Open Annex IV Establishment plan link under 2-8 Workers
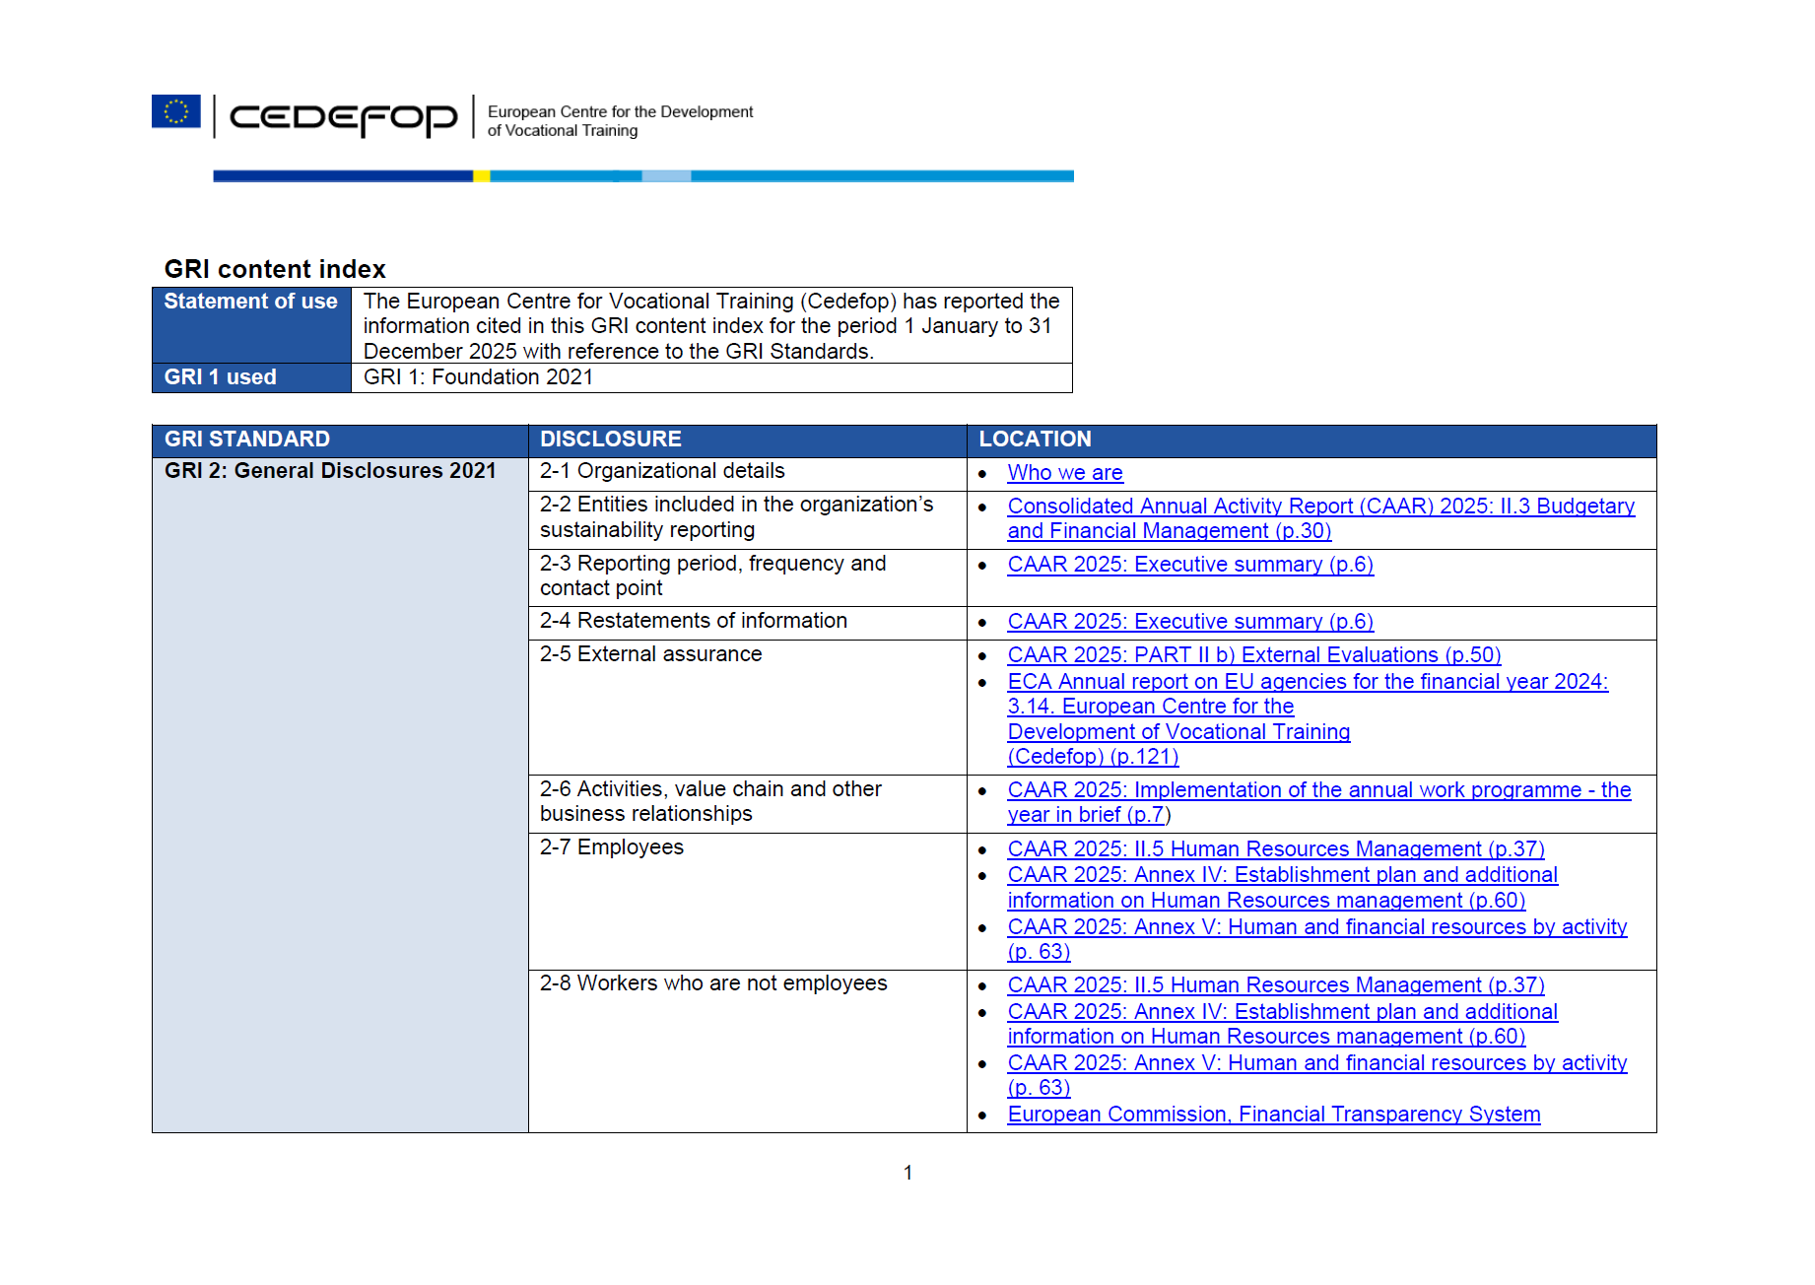This screenshot has height=1285, width=1815. 1282,1024
